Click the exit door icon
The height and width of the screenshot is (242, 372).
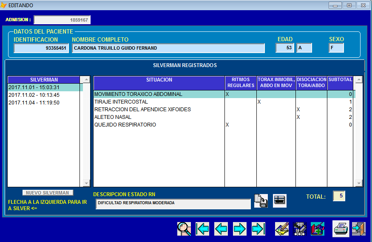click(359, 229)
